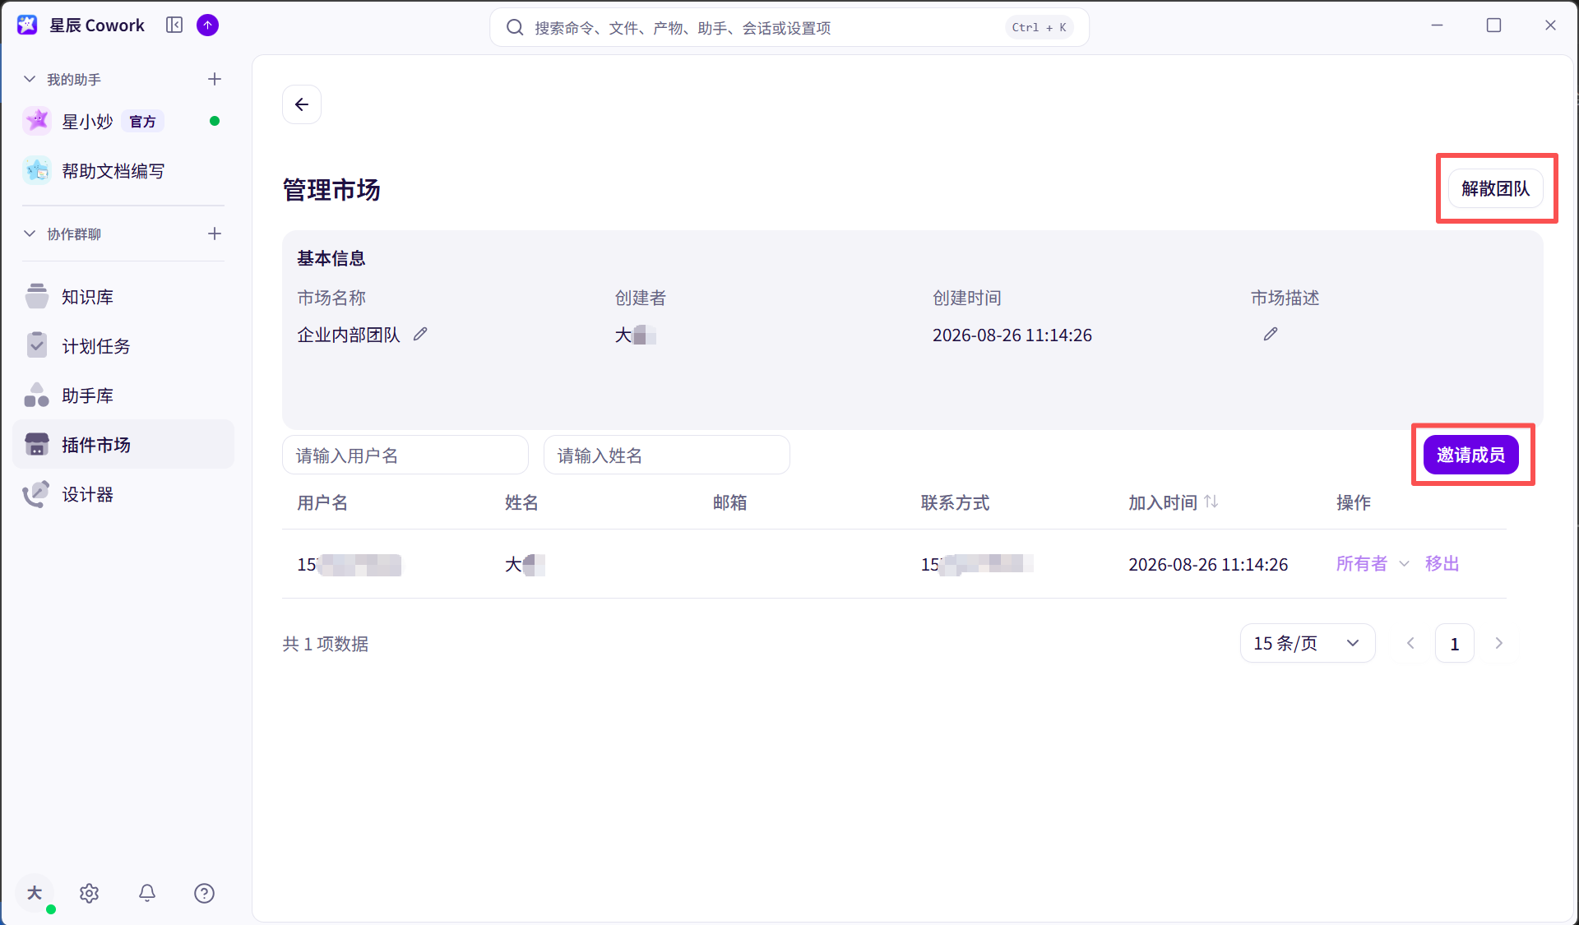The width and height of the screenshot is (1579, 925).
Task: Add a new assistant under 我的助手
Action: [x=215, y=79]
